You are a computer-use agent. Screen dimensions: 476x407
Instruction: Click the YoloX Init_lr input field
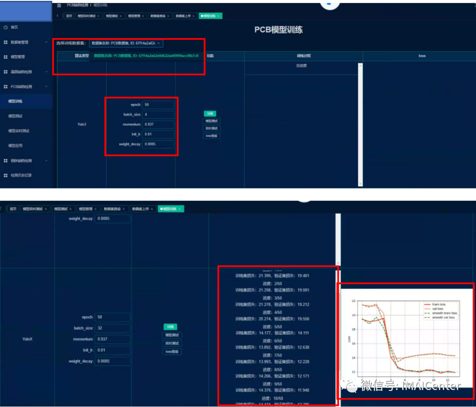point(112,350)
